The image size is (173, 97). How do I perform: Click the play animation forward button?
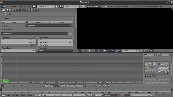pyautogui.click(x=97, y=95)
